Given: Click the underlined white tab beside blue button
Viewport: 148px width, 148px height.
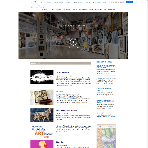Looking at the screenshot, I should (x=136, y=2).
